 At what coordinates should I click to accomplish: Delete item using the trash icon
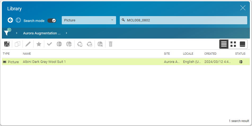coord(111,44)
